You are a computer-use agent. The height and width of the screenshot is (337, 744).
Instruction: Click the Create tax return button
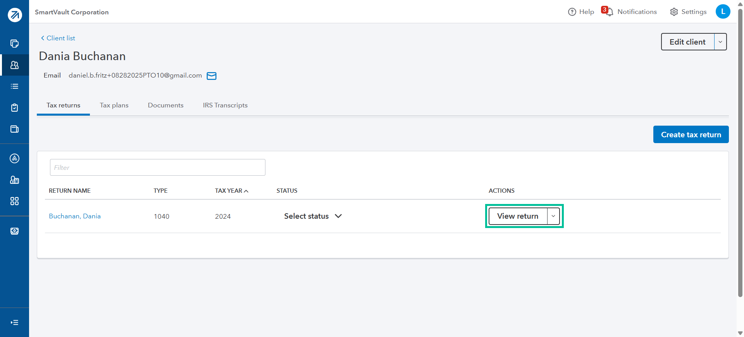pyautogui.click(x=691, y=135)
